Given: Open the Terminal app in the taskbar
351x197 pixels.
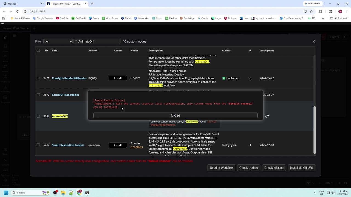Looking at the screenshot, I should [x=87, y=193].
